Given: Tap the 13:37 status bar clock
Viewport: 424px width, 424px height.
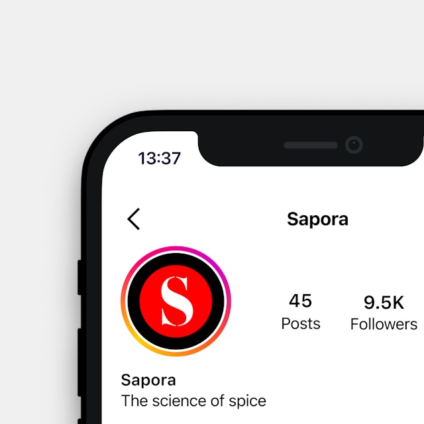Looking at the screenshot, I should [x=159, y=158].
